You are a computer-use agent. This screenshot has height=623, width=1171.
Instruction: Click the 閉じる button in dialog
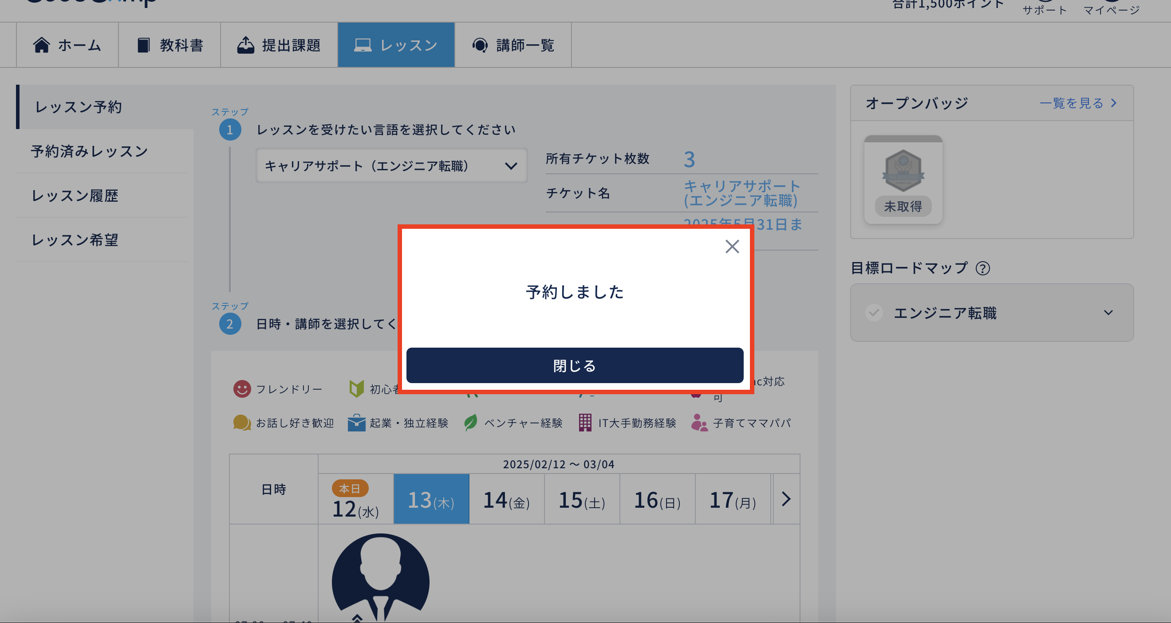click(575, 365)
